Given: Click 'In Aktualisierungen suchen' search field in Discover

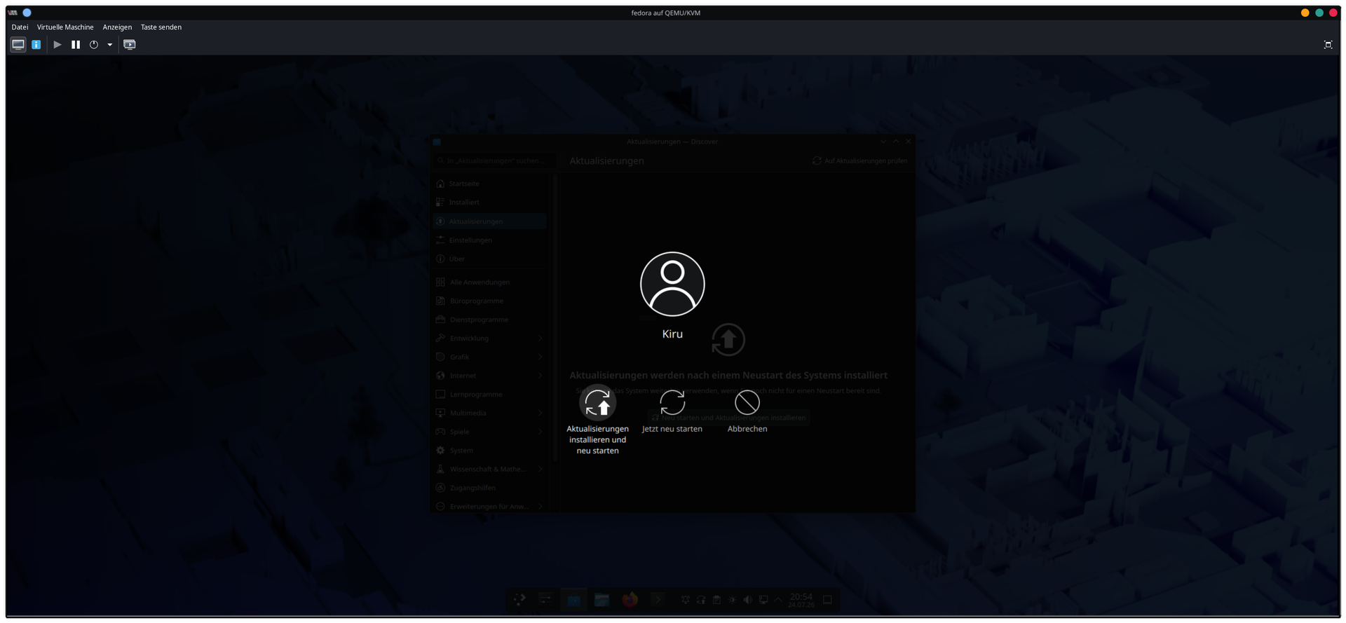Looking at the screenshot, I should tap(495, 160).
